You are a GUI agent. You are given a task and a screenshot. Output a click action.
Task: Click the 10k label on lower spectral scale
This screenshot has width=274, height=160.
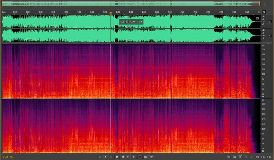263,129
